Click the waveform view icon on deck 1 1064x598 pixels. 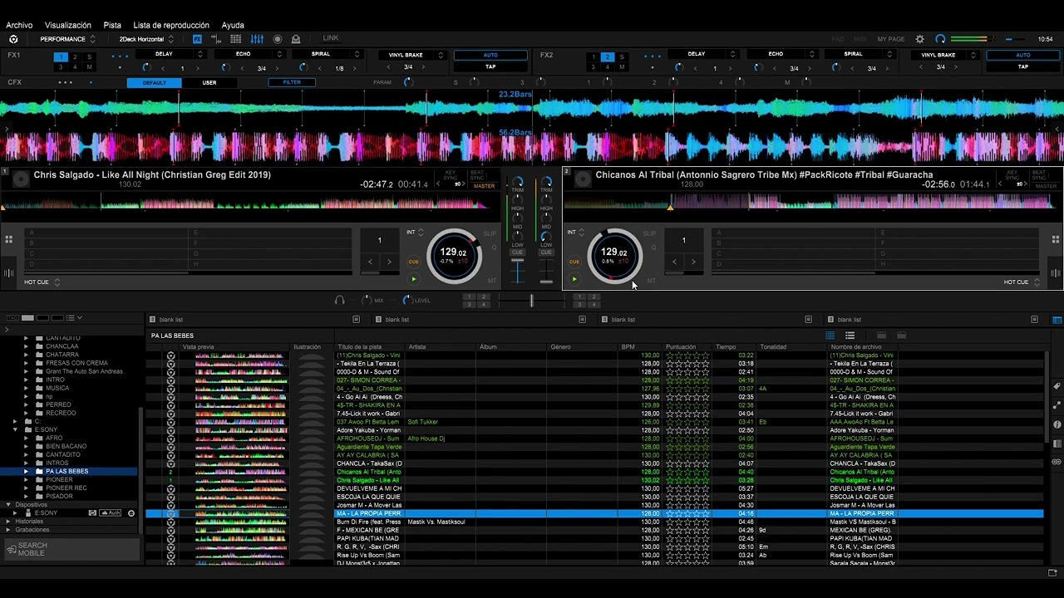tap(8, 273)
